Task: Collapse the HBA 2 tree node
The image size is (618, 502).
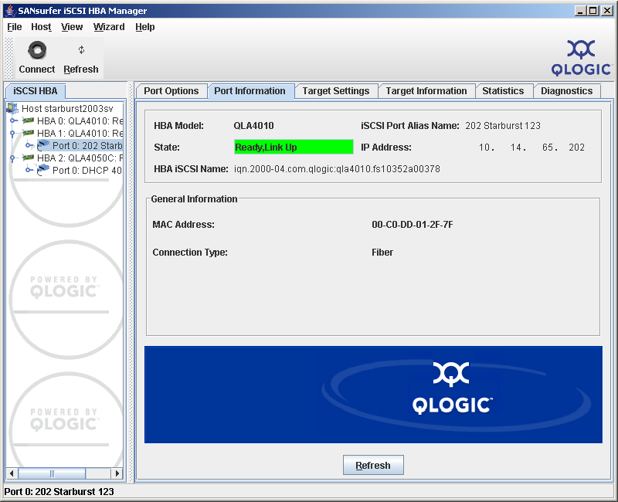Action: [12, 158]
